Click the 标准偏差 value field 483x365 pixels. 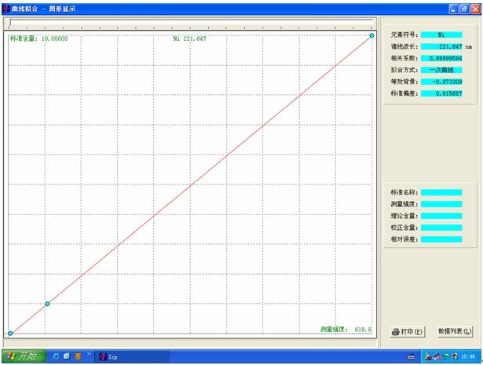click(x=441, y=93)
